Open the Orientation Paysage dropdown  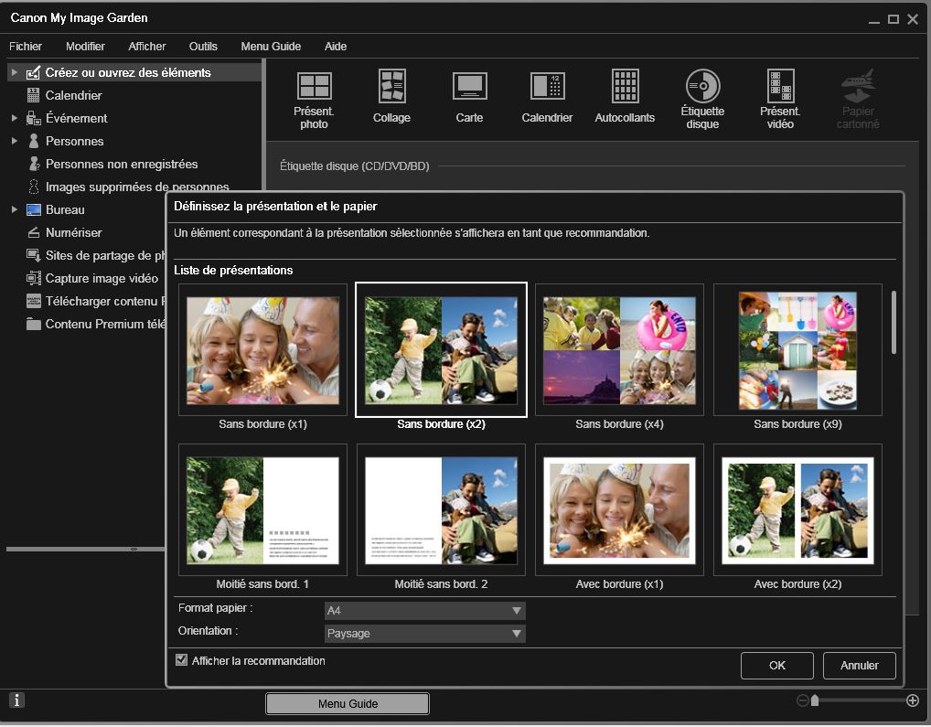[424, 633]
